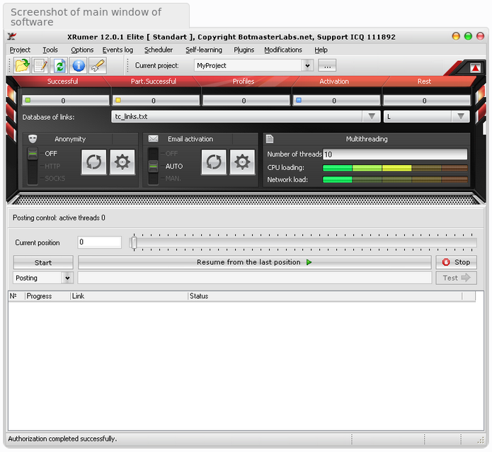Click green indicator in Successful counter
This screenshot has height=452, width=492.
click(x=28, y=100)
